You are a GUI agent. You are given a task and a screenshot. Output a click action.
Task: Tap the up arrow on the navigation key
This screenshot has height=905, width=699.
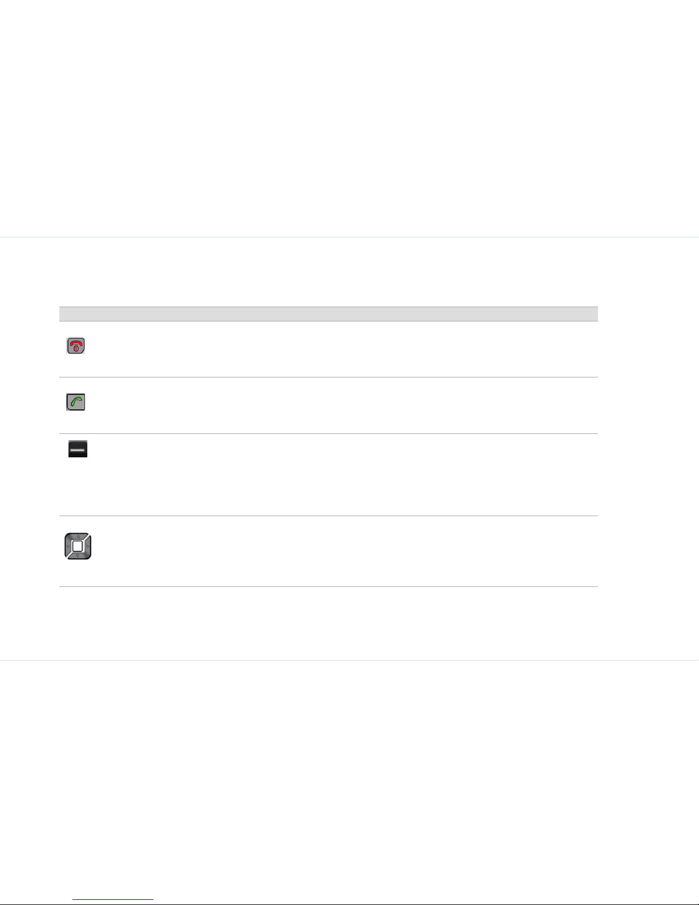tap(78, 537)
